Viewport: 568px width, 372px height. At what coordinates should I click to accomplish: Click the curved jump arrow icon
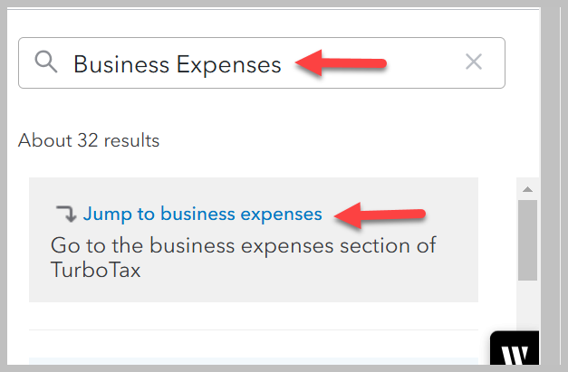coord(66,214)
